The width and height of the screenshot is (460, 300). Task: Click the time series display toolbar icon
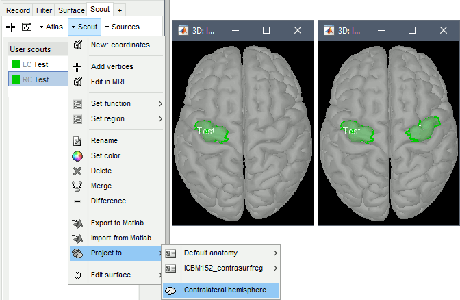click(x=27, y=27)
